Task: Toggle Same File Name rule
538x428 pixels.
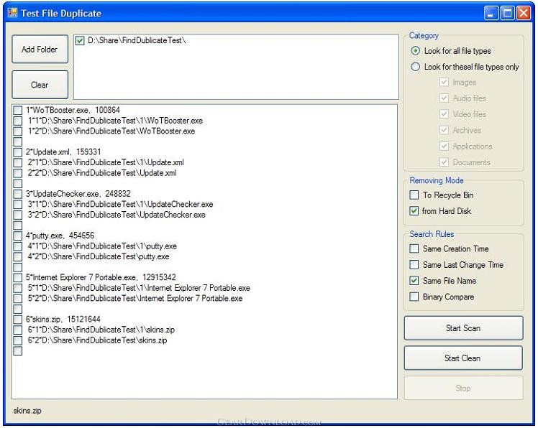Action: 414,281
